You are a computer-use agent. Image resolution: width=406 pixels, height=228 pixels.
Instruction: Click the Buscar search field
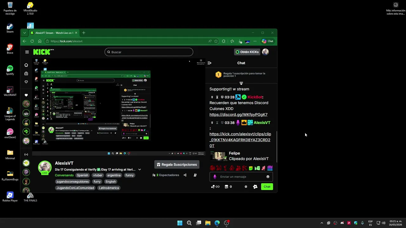(149, 52)
